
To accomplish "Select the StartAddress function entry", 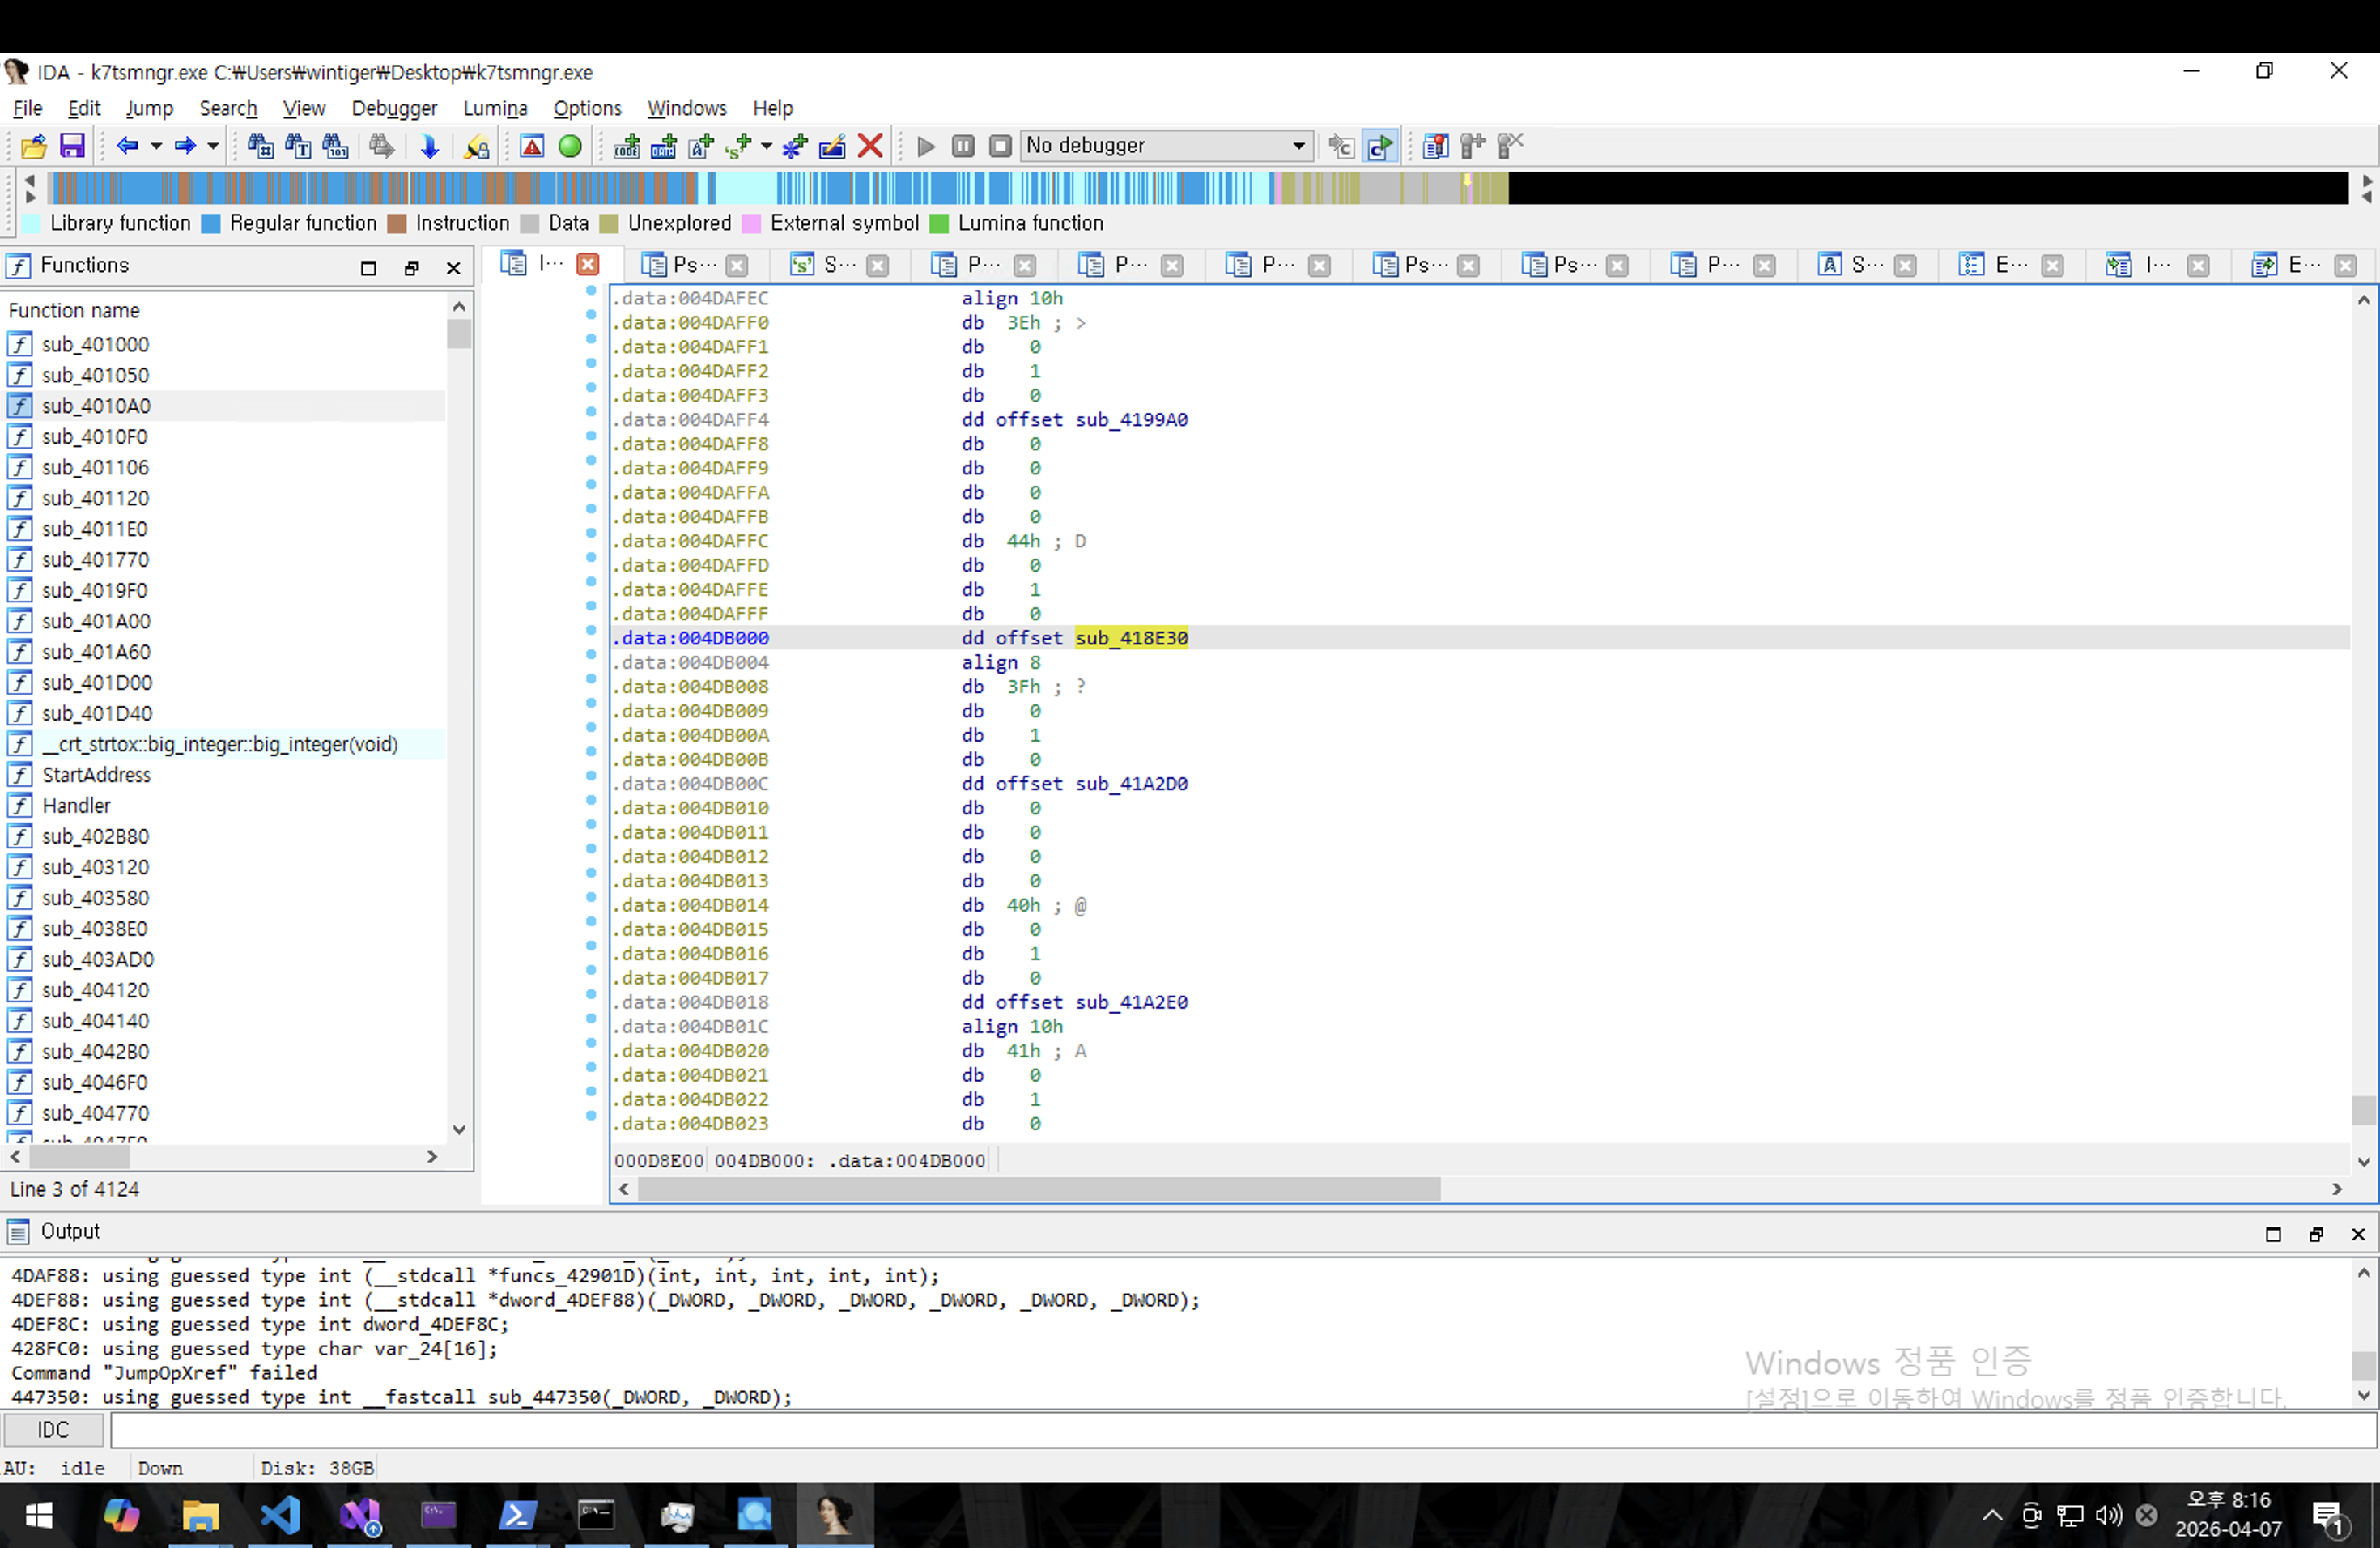I will coord(96,774).
